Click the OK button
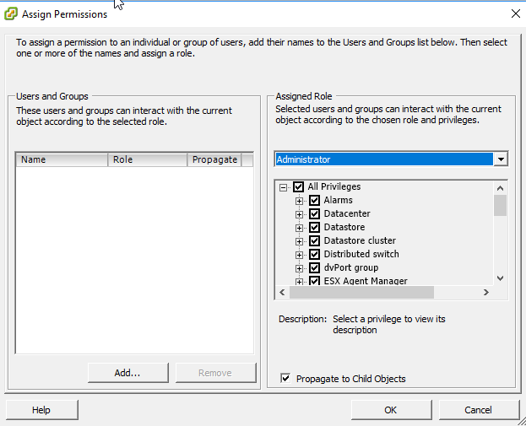This screenshot has height=426, width=526. [391, 410]
